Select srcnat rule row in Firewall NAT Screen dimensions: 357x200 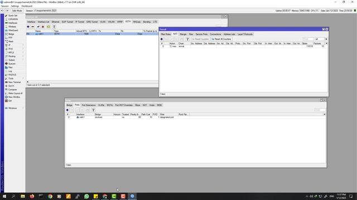tap(244, 46)
